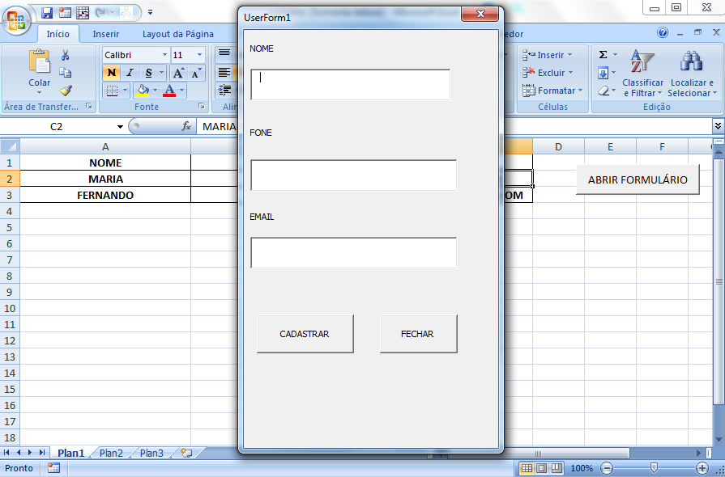Toggle bold (N) formatting
The width and height of the screenshot is (725, 477).
(x=112, y=73)
